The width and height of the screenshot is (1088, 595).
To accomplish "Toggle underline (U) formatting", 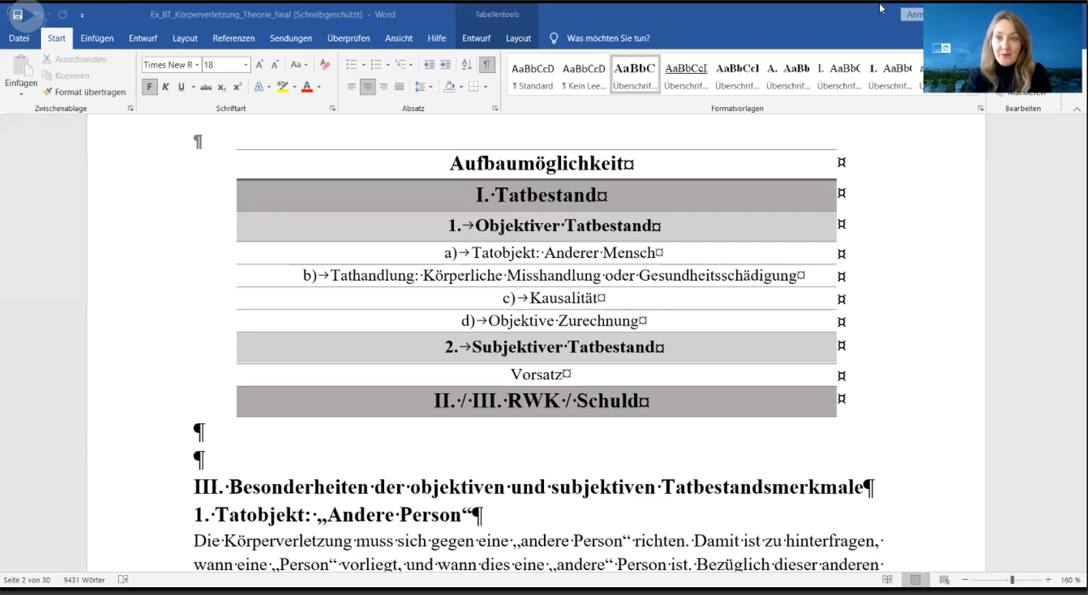I will pos(181,87).
